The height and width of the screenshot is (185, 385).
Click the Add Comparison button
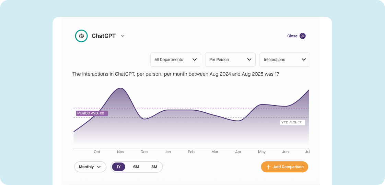pyautogui.click(x=284, y=167)
